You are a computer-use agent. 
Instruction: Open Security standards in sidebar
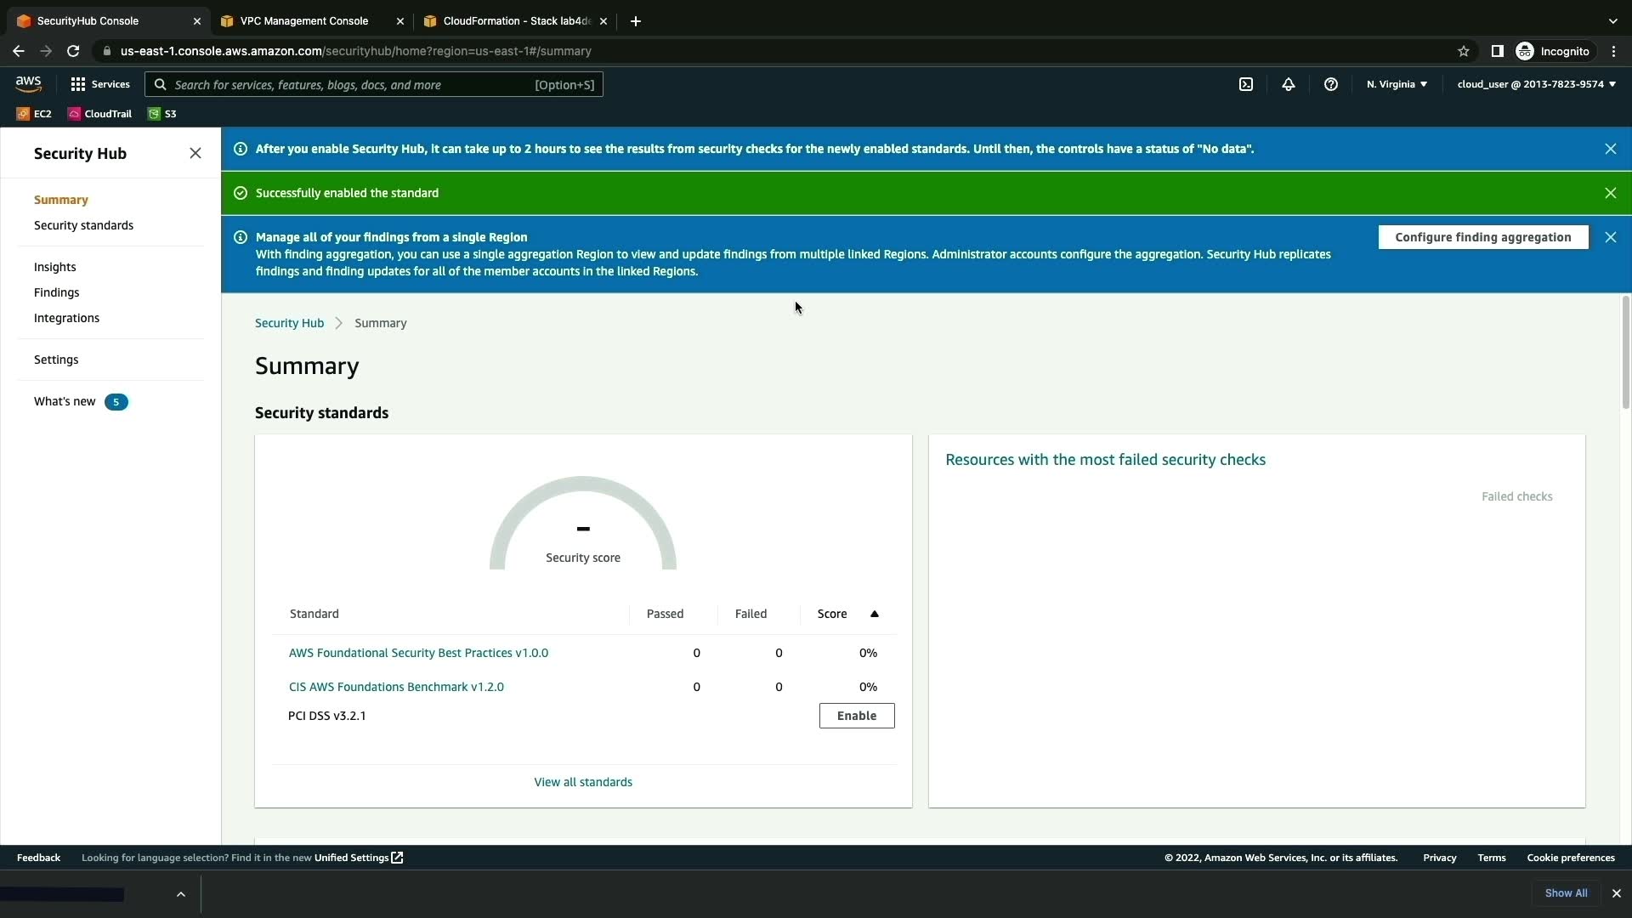(x=83, y=225)
